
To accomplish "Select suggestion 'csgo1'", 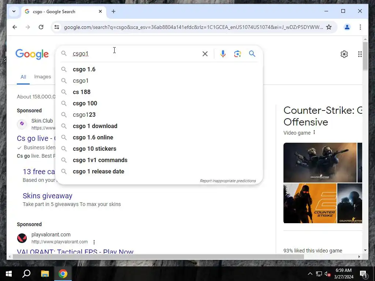I will click(x=159, y=81).
